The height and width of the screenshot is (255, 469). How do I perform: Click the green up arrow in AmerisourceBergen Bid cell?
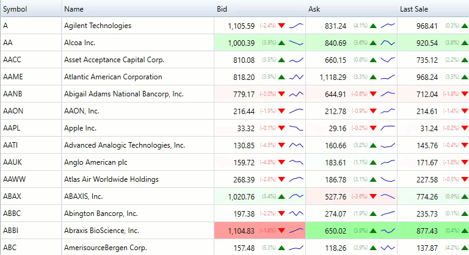coord(282,248)
